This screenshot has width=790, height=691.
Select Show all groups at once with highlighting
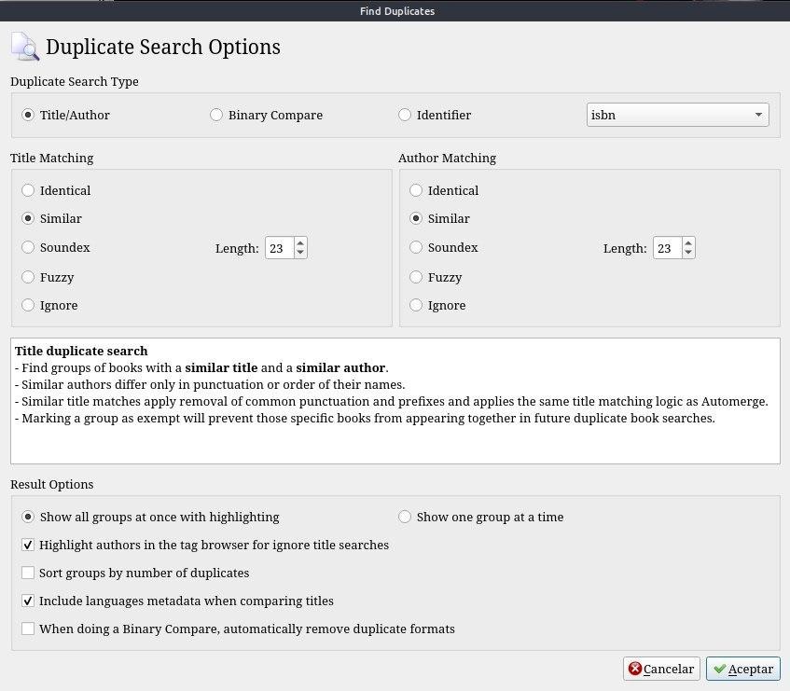(x=151, y=517)
